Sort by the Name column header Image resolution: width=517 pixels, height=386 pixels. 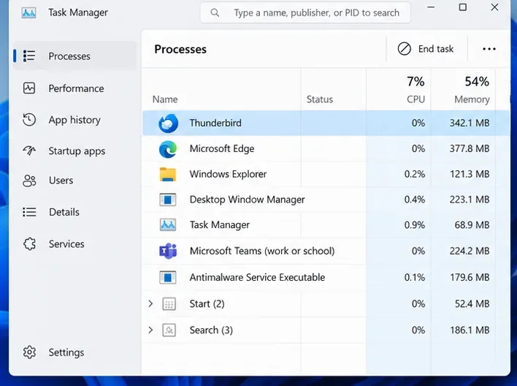(165, 99)
